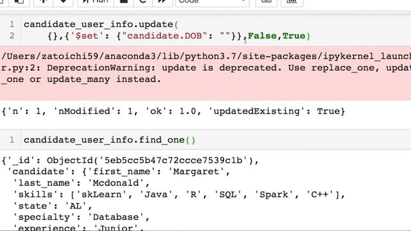
Task: Click the ipykernel_launcher path in the warning
Action: point(367,56)
